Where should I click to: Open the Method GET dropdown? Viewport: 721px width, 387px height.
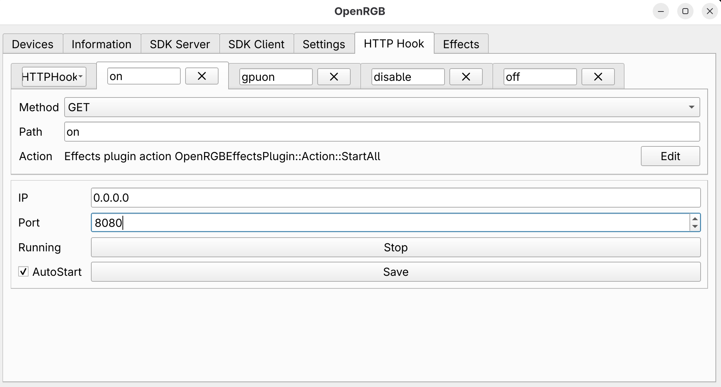[x=382, y=107]
